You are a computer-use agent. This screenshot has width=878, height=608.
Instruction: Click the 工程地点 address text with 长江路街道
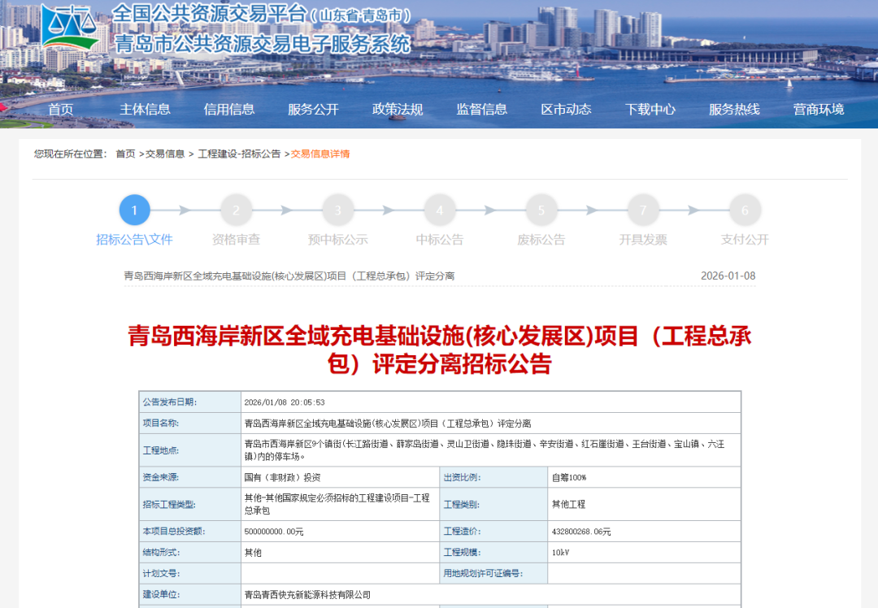[485, 450]
